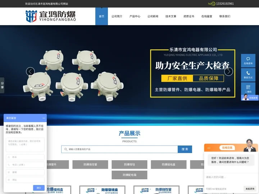
Task: Open the 防爆接线盒 product thumbnail
Action: [59, 190]
